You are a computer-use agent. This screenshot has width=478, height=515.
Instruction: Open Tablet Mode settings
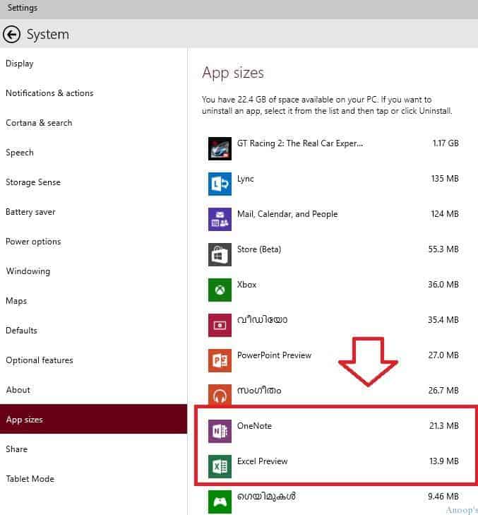tap(94, 479)
